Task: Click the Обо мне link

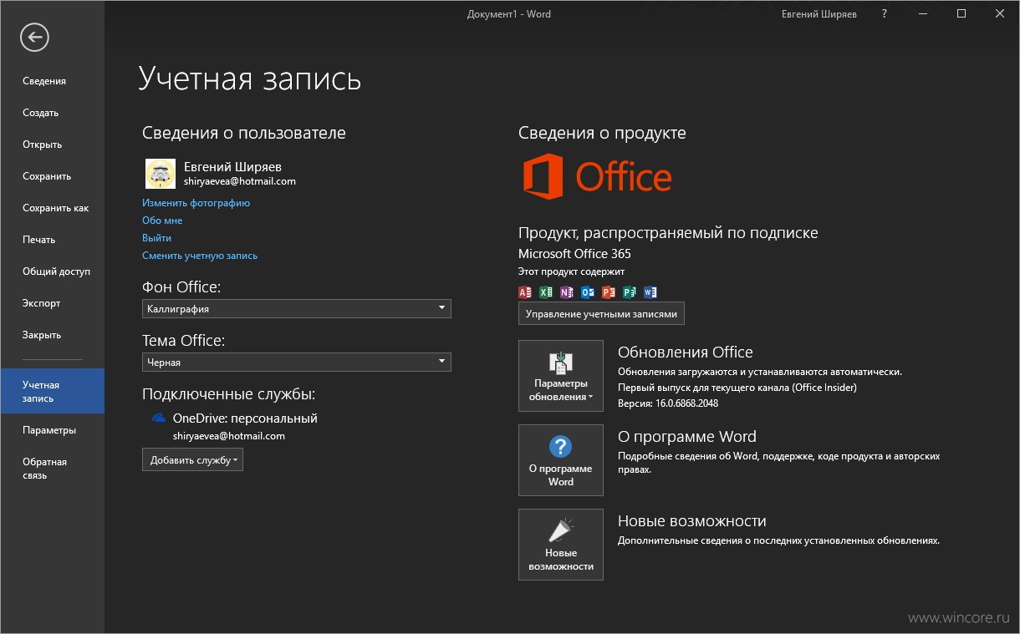Action: coord(162,221)
